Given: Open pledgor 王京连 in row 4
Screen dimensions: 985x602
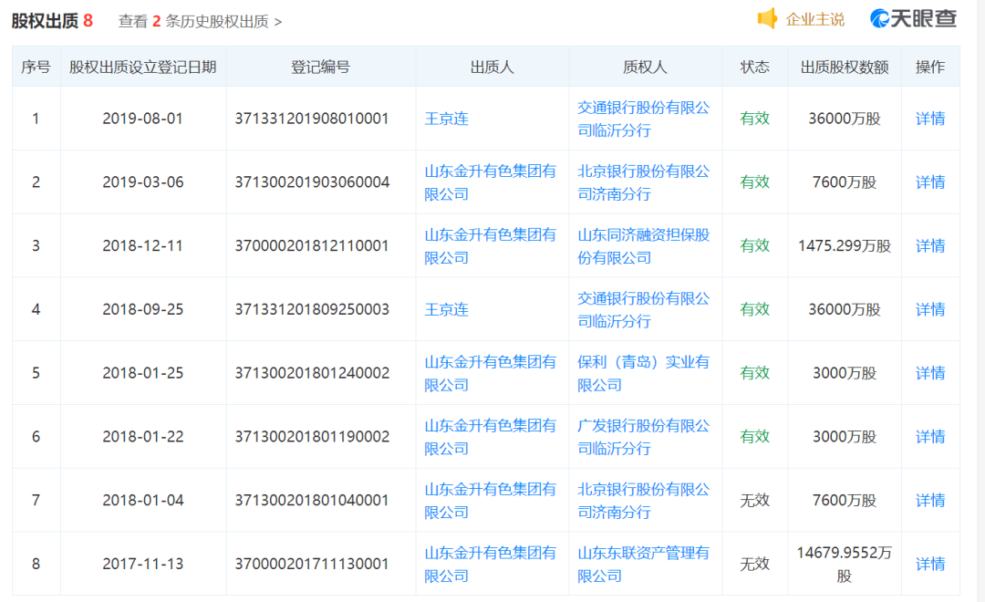Looking at the screenshot, I should click(447, 309).
